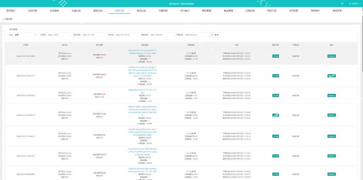This screenshot has height=180, width=363.
Task: Click 资金流水 for the Prolink Car Charger order
Action: tap(331, 76)
